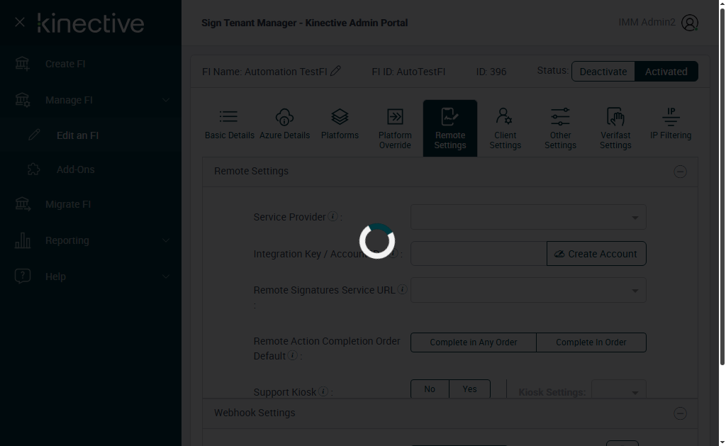Open the Kiosk Settings dropdown
The height and width of the screenshot is (446, 726).
(x=619, y=390)
